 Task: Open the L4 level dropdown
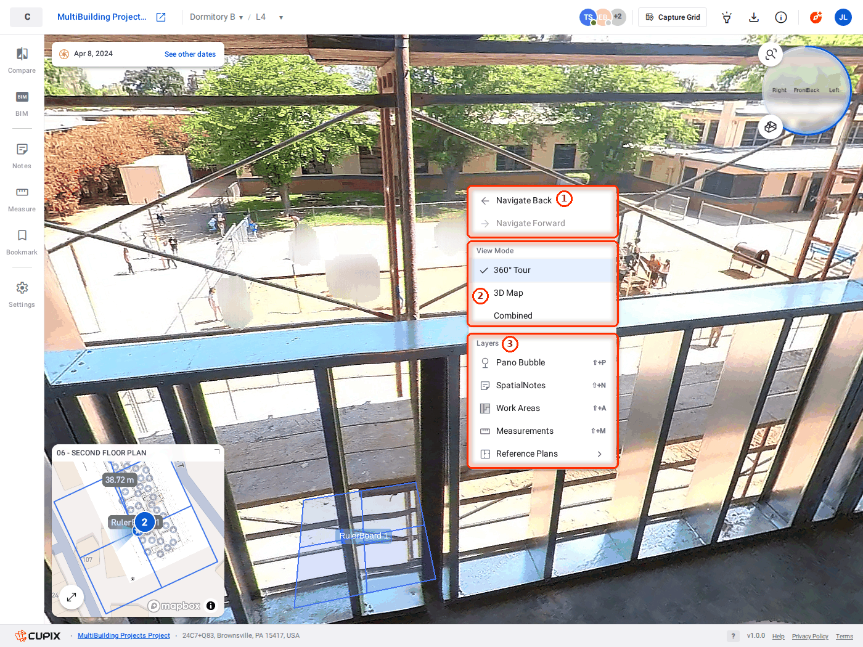tap(269, 17)
